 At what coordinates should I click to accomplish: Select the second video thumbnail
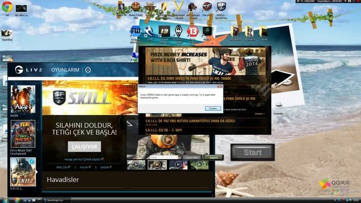pos(157,165)
